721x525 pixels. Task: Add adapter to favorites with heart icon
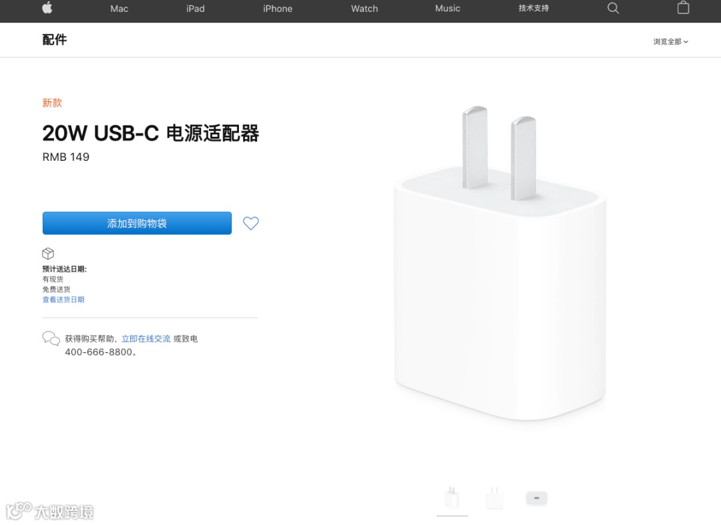tap(250, 223)
